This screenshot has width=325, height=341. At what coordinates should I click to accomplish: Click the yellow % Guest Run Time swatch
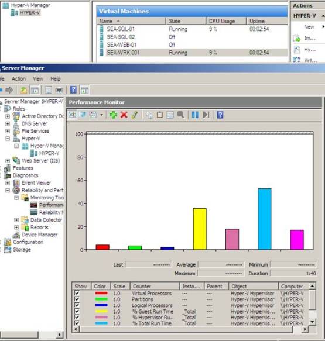coord(101,311)
